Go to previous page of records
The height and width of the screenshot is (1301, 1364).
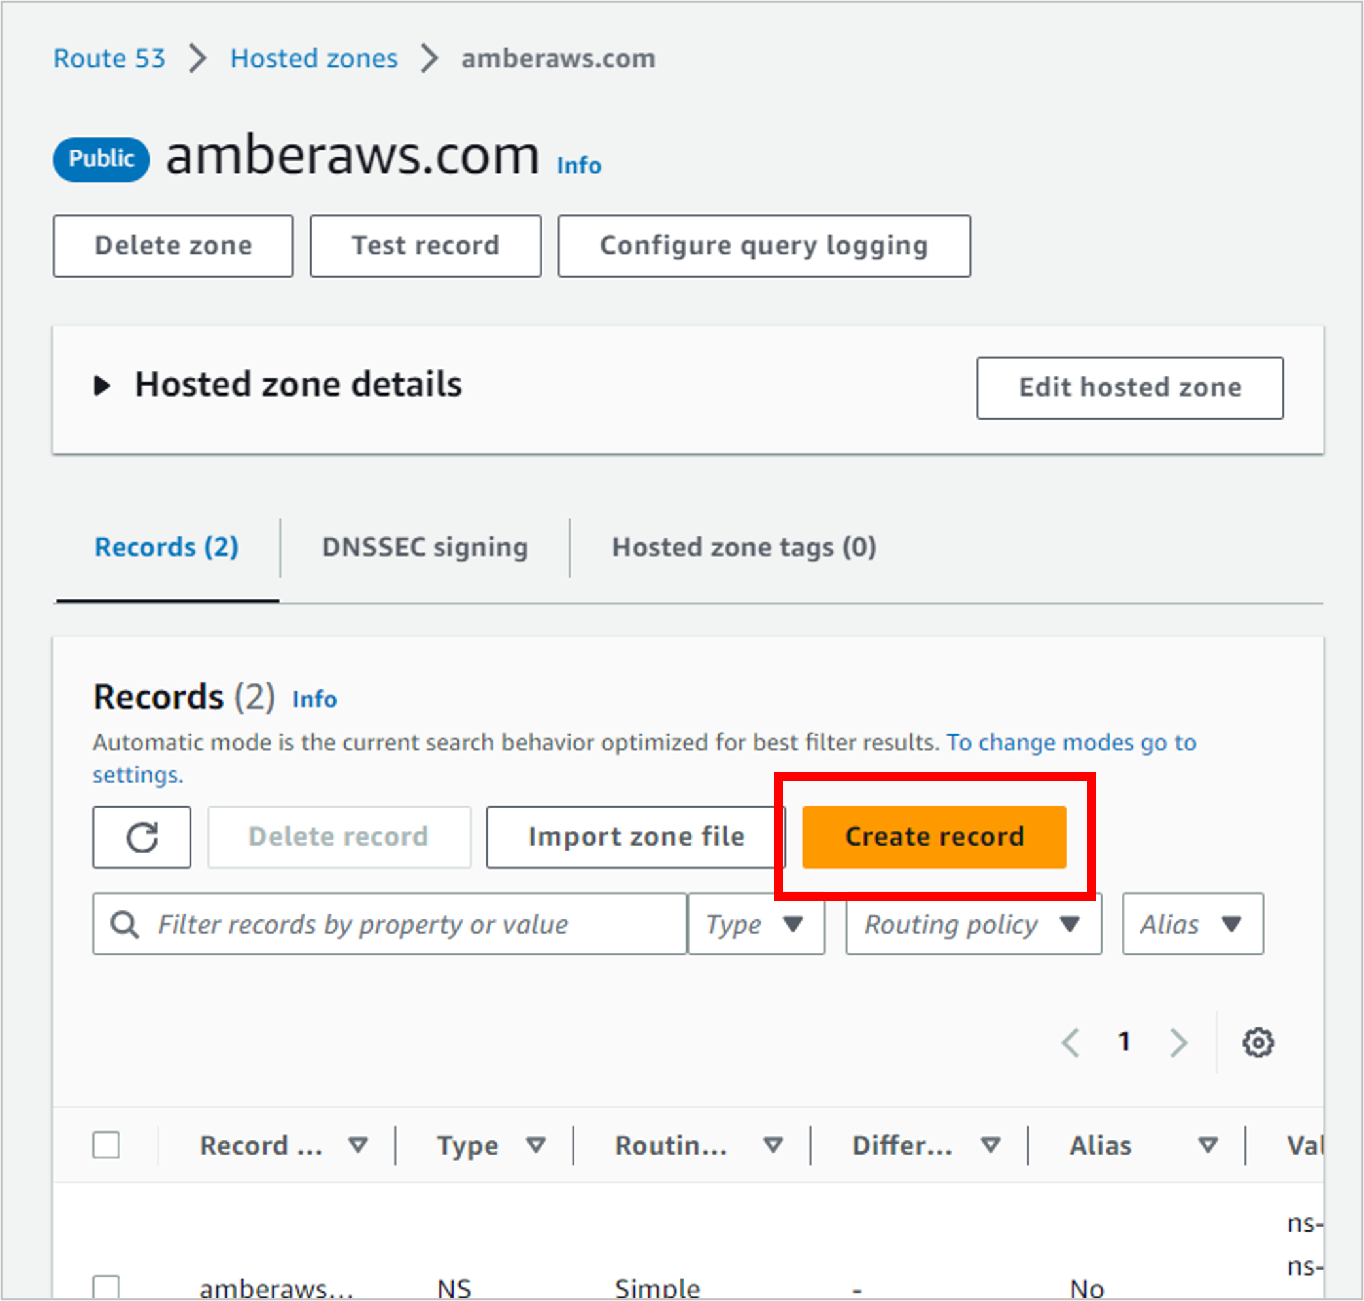tap(1071, 1042)
